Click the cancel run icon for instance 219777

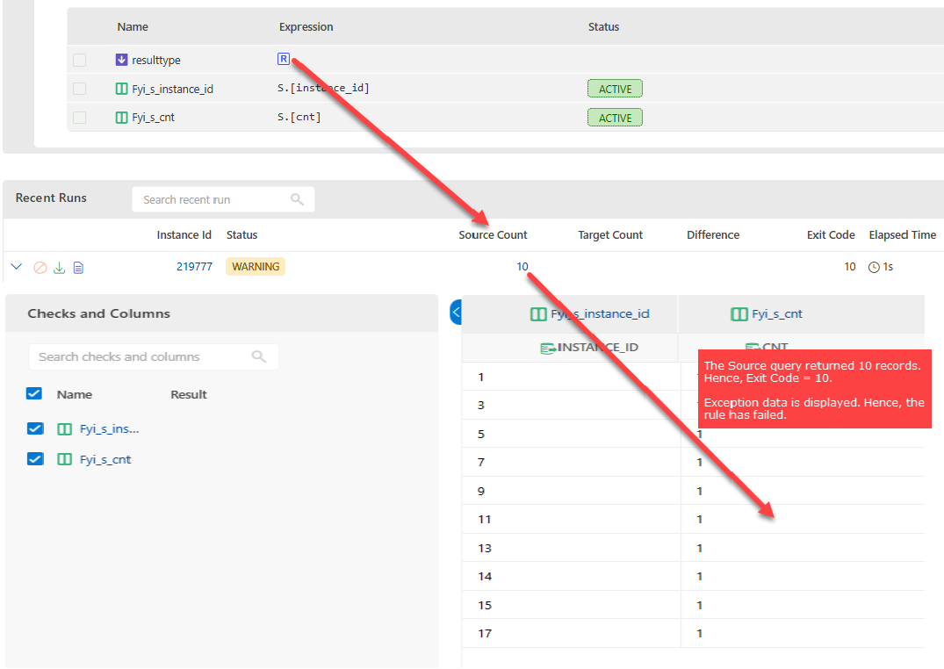point(40,267)
